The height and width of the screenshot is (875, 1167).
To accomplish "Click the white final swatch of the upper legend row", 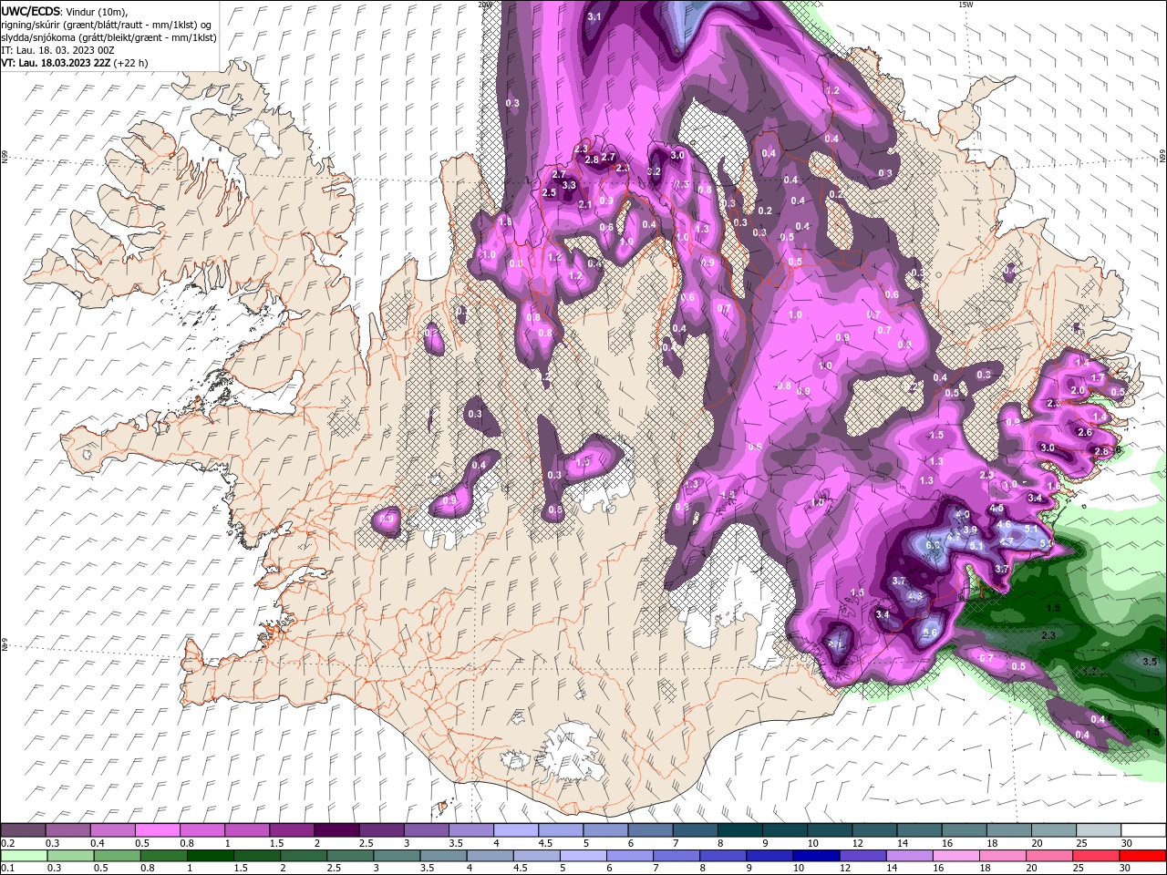I will pyautogui.click(x=1141, y=830).
